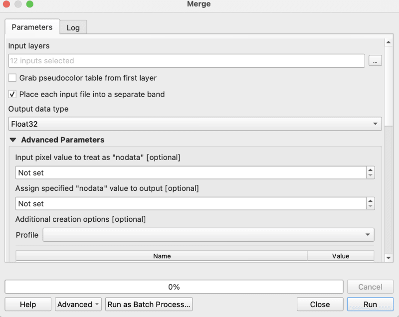Uncheck Place each input file into separate band

point(12,94)
